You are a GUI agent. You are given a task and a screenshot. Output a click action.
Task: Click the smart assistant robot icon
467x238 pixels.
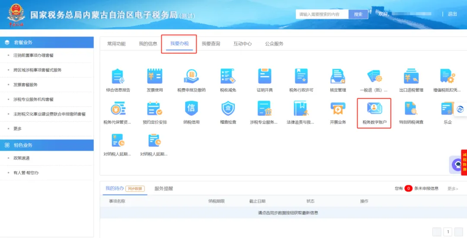(x=456, y=164)
